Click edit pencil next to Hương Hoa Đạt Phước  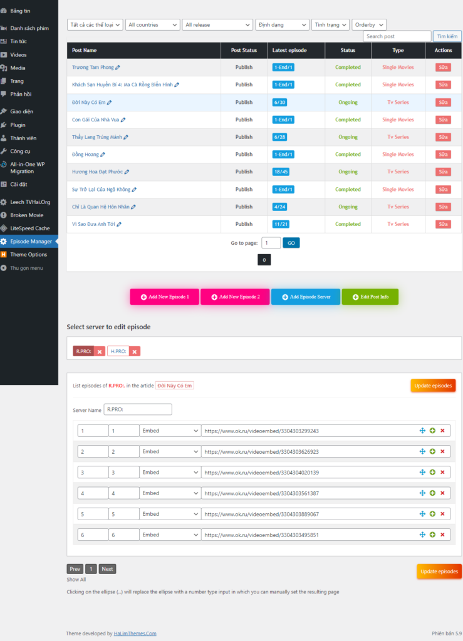pyautogui.click(x=127, y=172)
